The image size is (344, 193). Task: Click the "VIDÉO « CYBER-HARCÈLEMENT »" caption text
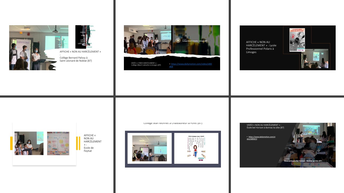coord(144,63)
